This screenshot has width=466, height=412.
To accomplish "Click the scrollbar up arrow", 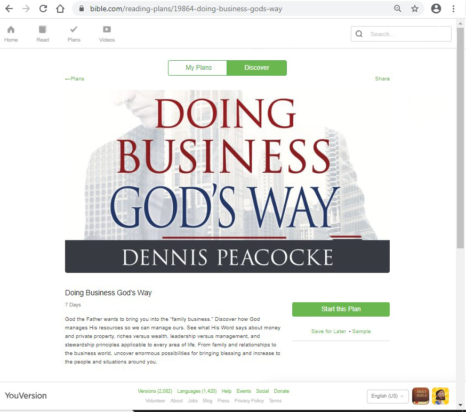I will click(x=460, y=23).
